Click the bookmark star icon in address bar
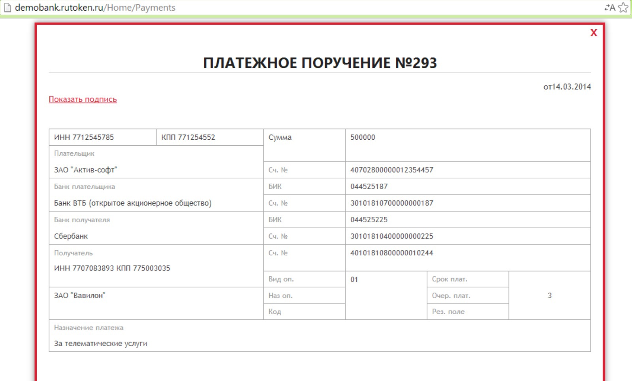The height and width of the screenshot is (381, 632). point(623,8)
